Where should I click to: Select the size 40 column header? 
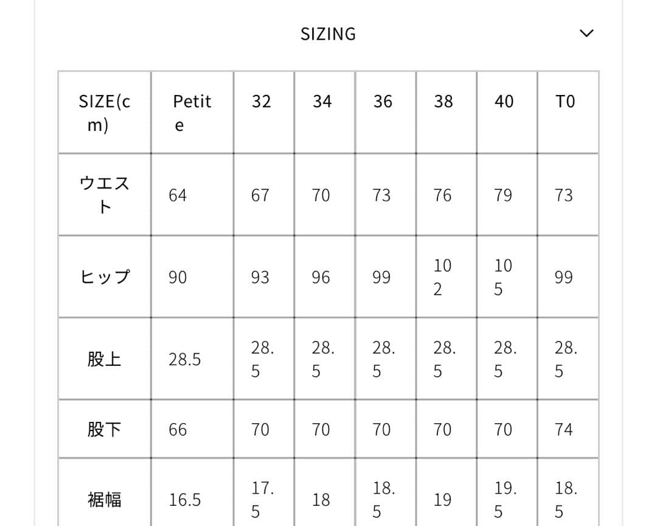coord(504,102)
